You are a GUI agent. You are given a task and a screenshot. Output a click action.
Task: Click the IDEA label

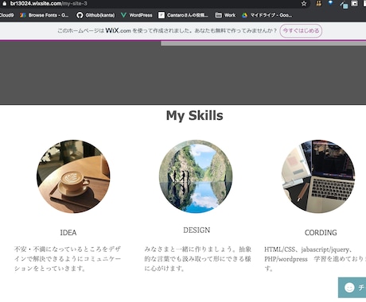[68, 233]
